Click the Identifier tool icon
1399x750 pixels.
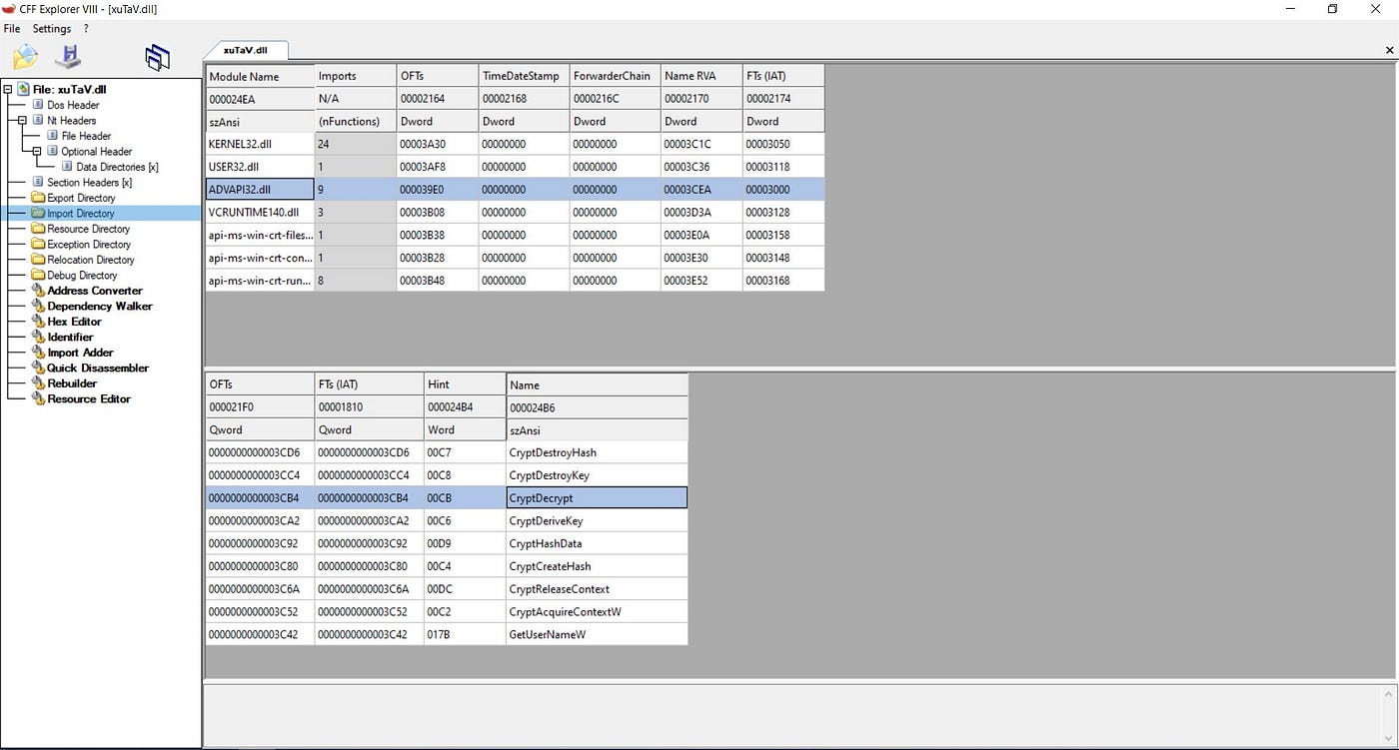[38, 337]
